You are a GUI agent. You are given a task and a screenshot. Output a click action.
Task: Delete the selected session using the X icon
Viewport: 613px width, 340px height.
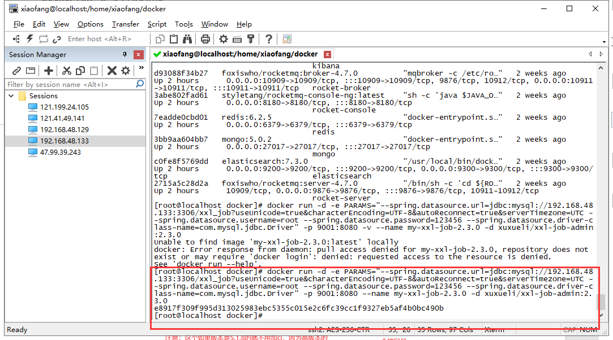click(x=112, y=70)
